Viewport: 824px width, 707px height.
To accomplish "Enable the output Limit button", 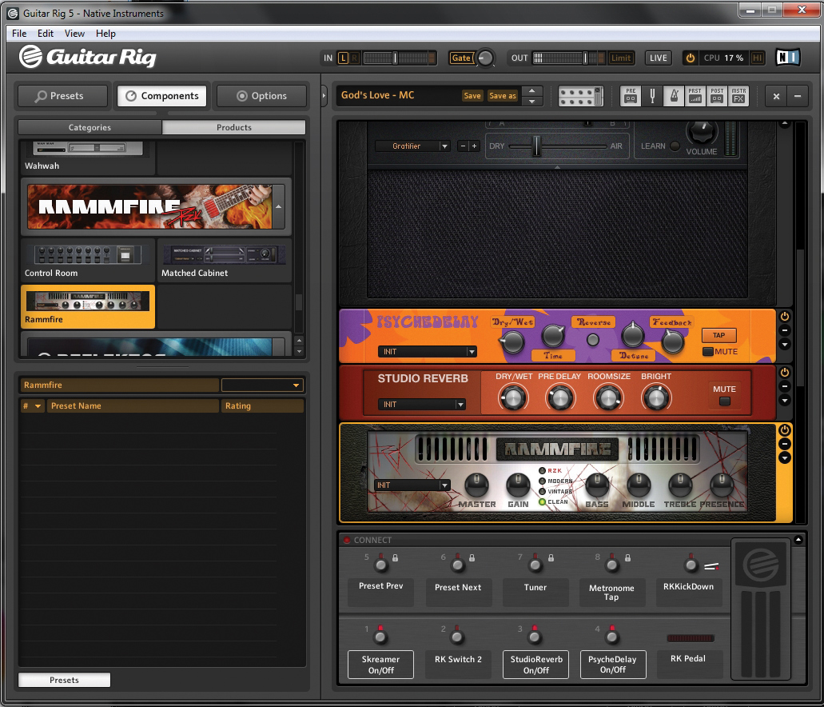I will [621, 58].
